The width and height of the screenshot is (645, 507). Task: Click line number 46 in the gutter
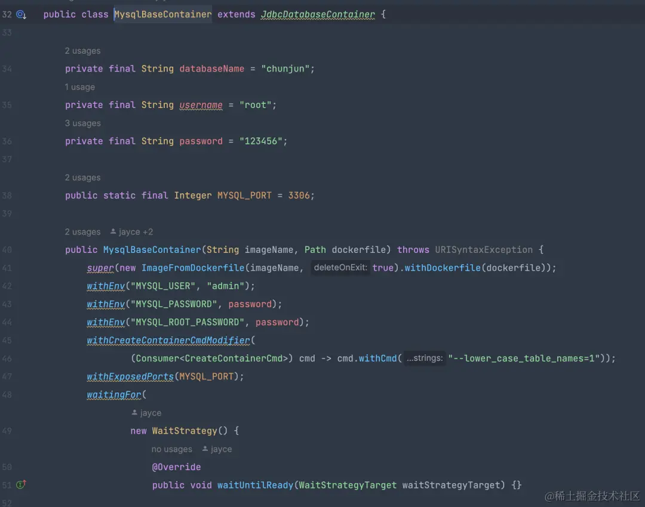(7, 358)
